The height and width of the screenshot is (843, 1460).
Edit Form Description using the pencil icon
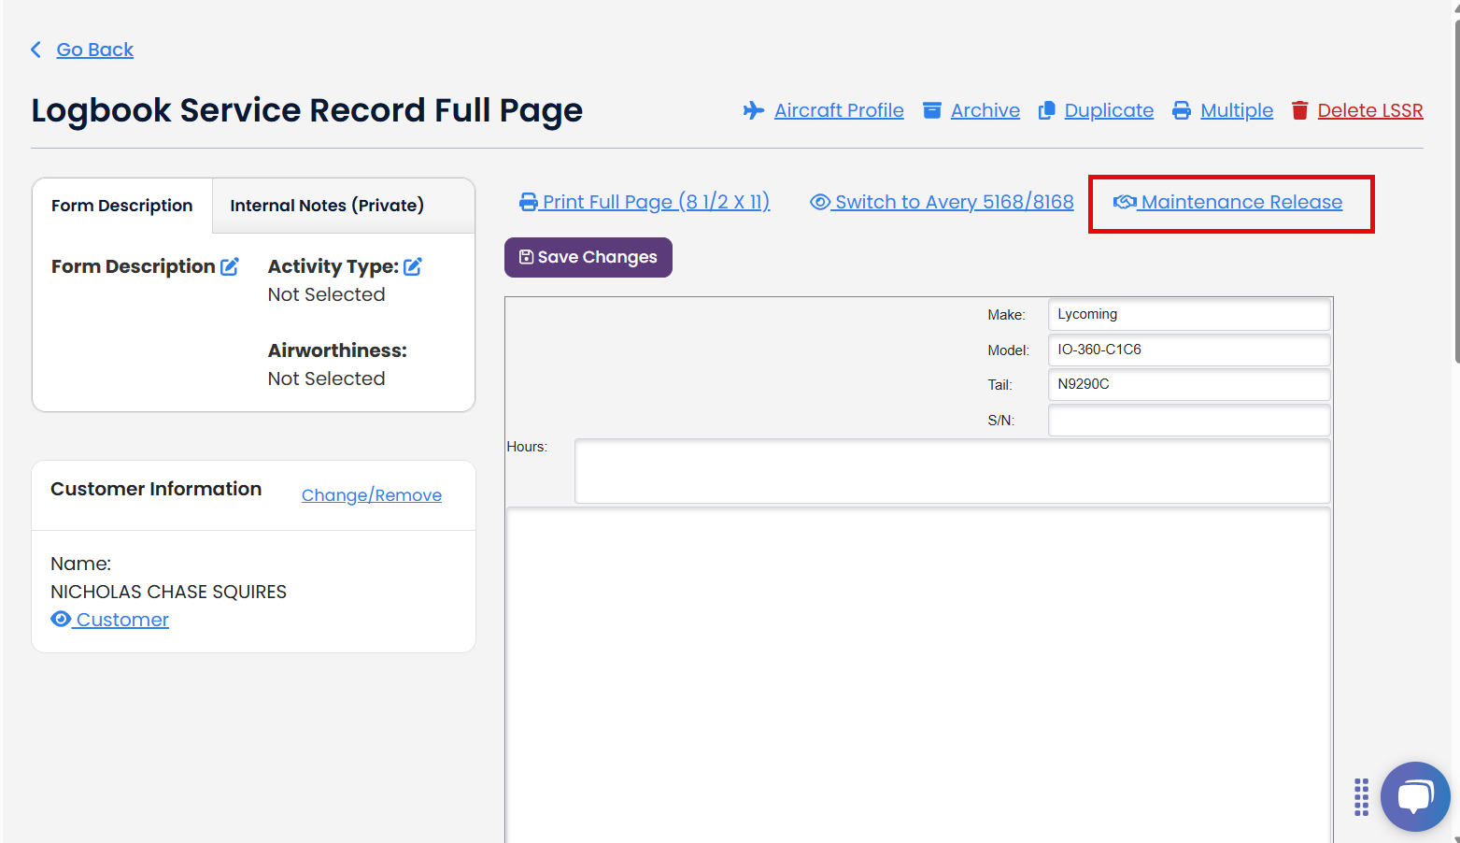[230, 265]
